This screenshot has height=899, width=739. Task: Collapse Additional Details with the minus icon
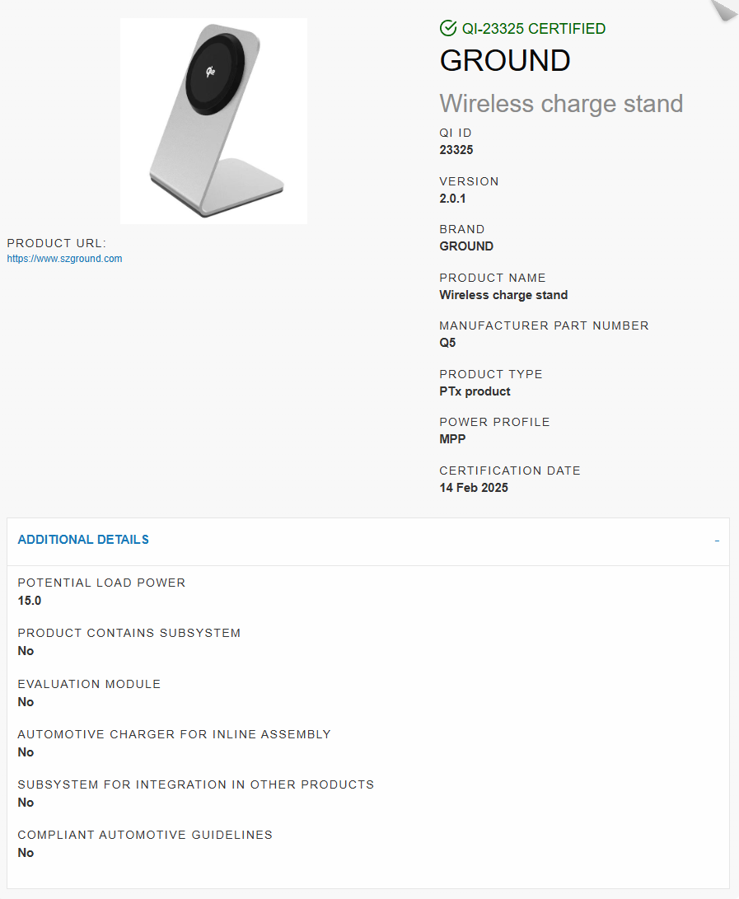(717, 541)
